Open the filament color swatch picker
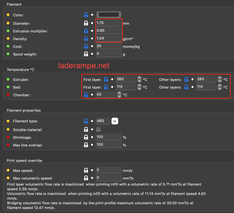This screenshot has width=234, height=213. [108, 14]
